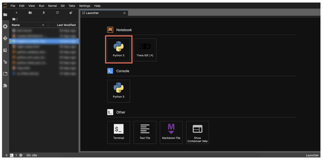Open the Extension Manager puzzle icon
This screenshot has width=323, height=160.
[5, 86]
